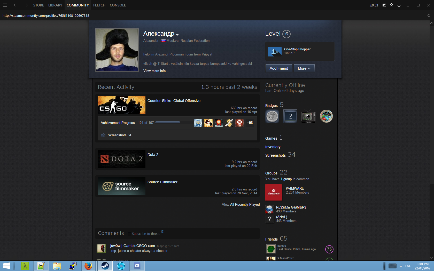Open the downloads arrow icon
The image size is (434, 271).
399,5
